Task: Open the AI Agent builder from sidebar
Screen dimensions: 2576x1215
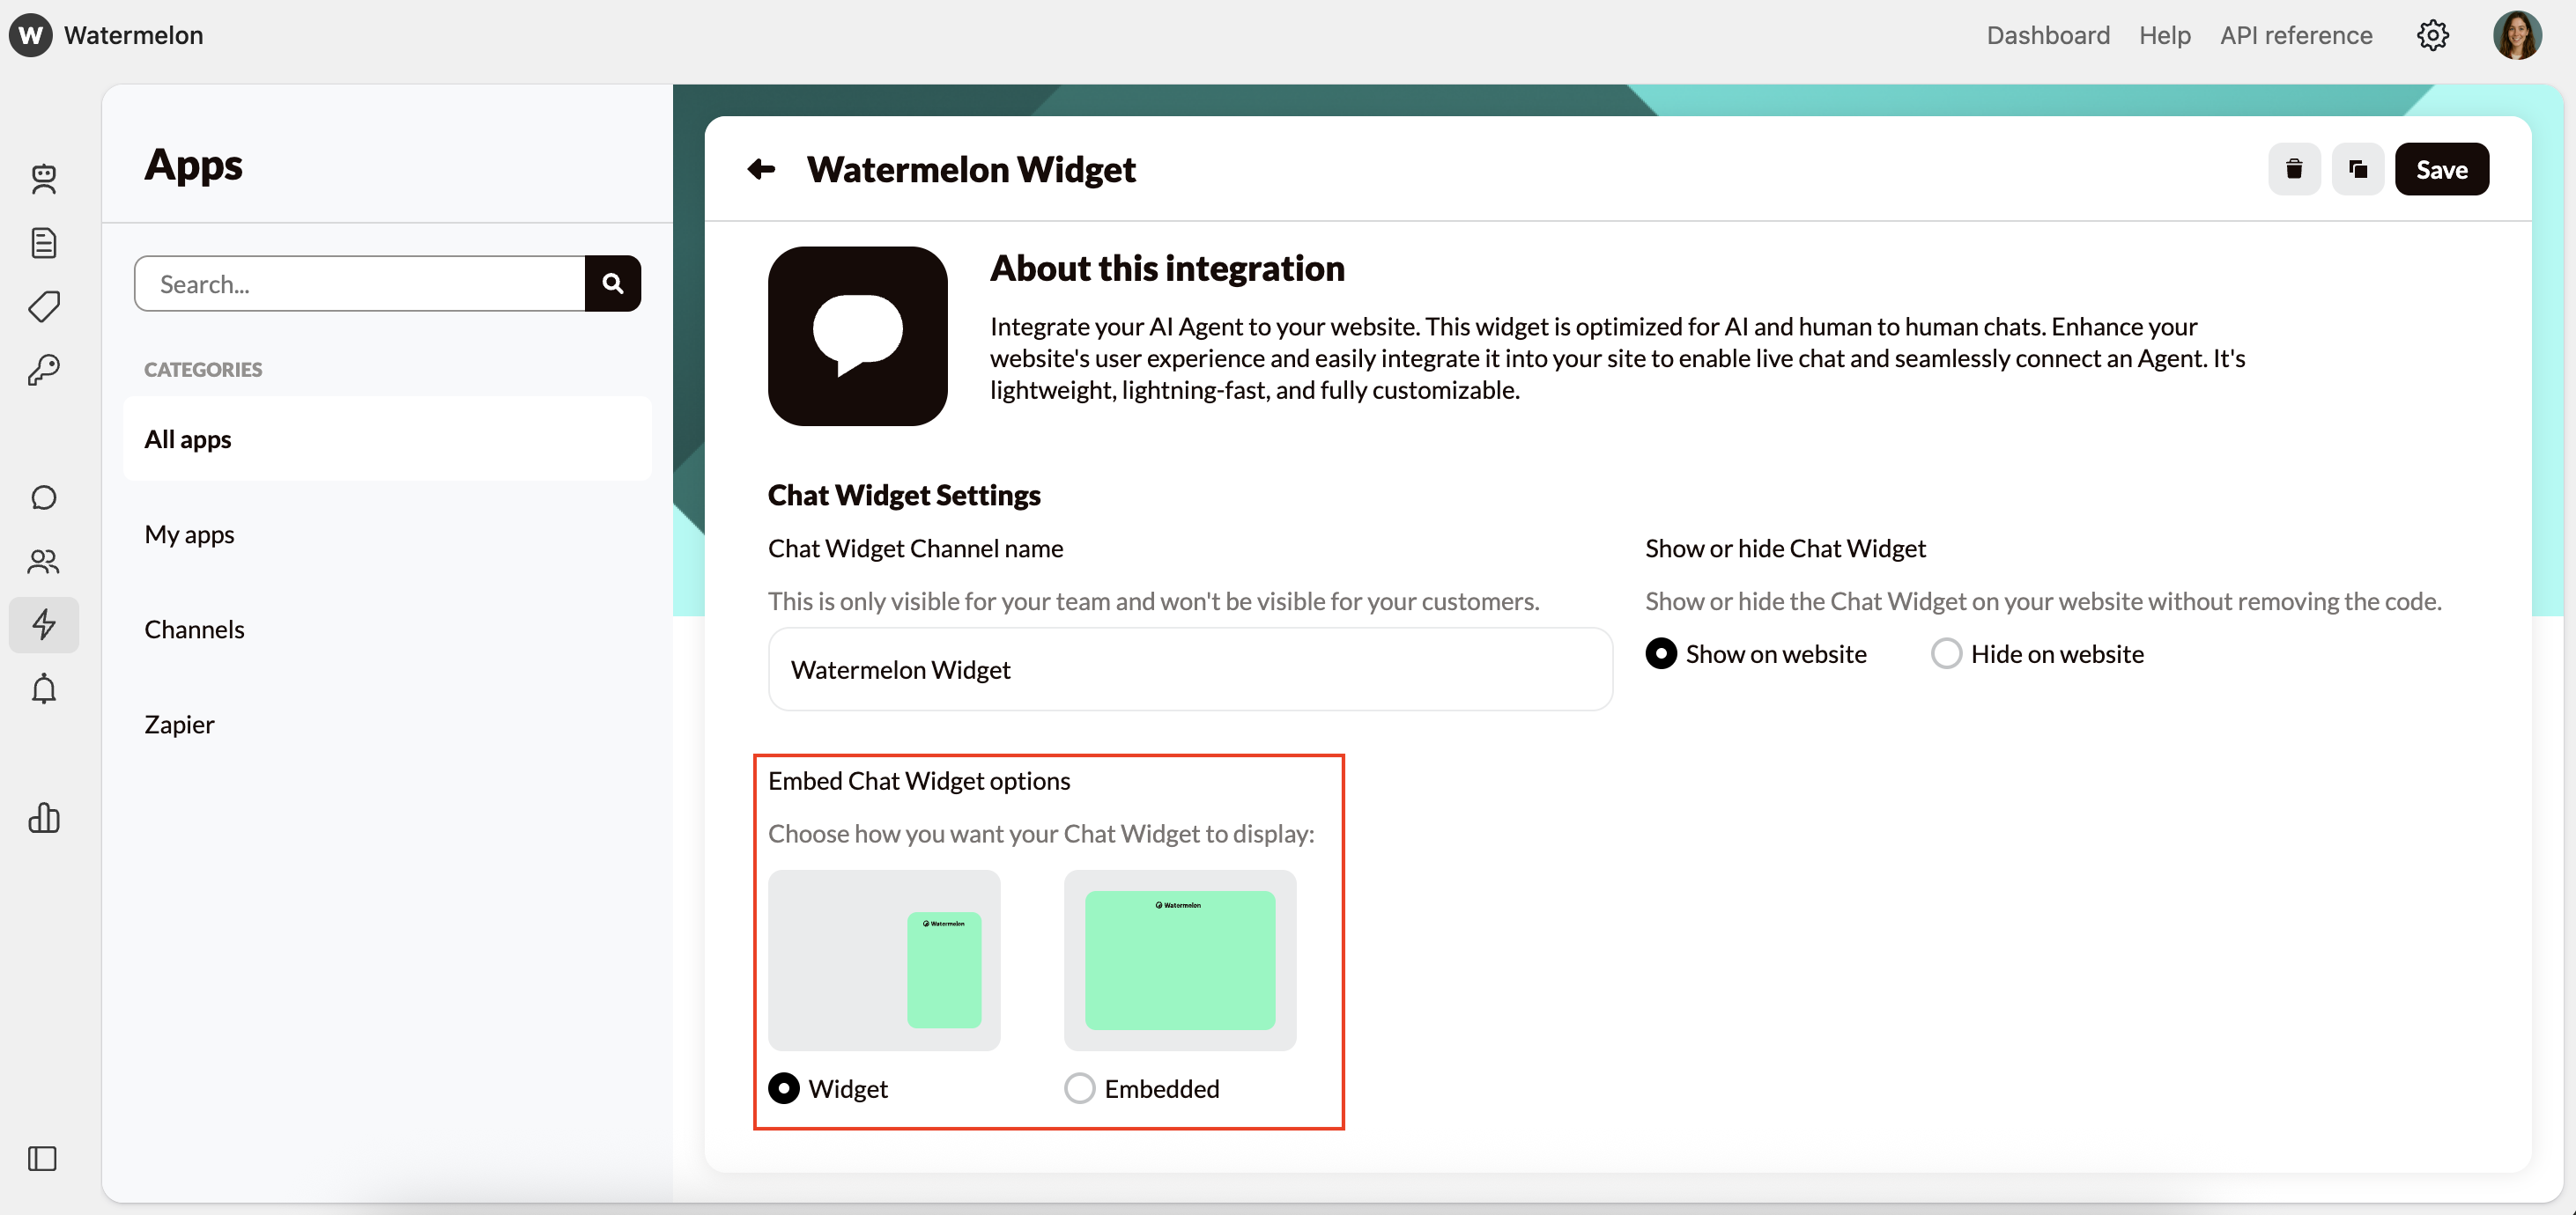Action: click(x=43, y=180)
